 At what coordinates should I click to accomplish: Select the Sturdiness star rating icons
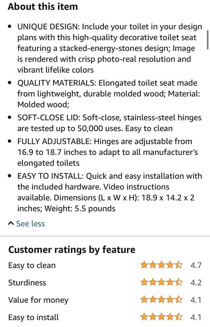click(161, 282)
